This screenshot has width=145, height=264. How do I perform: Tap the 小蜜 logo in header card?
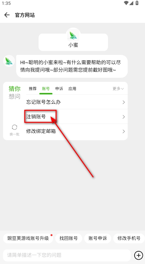[73, 35]
